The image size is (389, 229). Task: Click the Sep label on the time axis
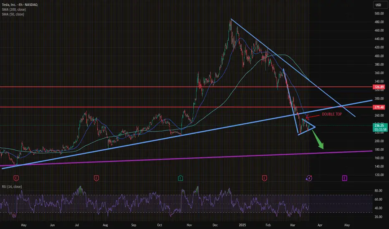click(x=134, y=225)
